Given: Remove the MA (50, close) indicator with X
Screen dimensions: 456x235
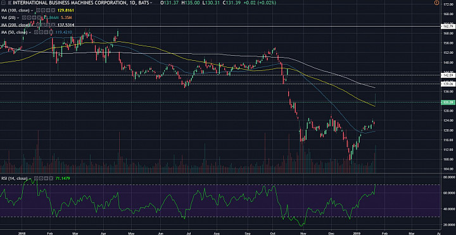Looking at the screenshot, I should click(51, 32).
